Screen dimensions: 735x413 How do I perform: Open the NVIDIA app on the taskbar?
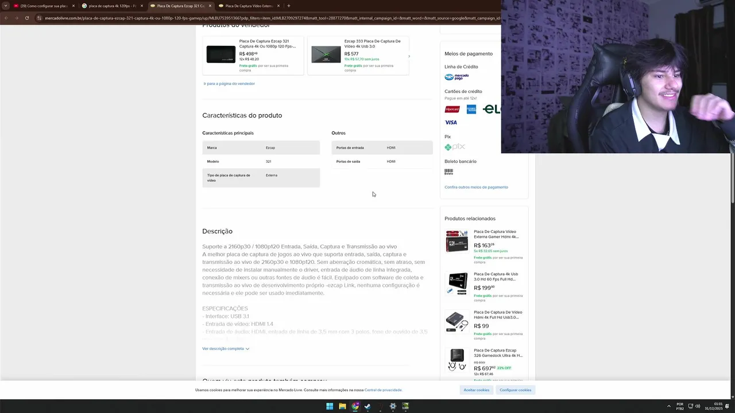pyautogui.click(x=405, y=406)
